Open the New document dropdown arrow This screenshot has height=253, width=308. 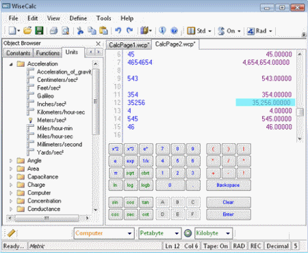pos(18,31)
